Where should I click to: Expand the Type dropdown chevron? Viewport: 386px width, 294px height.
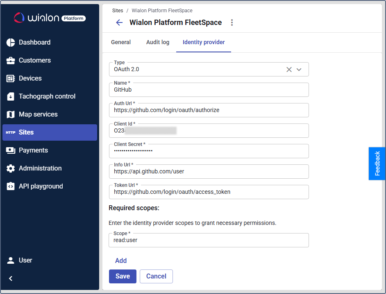[299, 70]
